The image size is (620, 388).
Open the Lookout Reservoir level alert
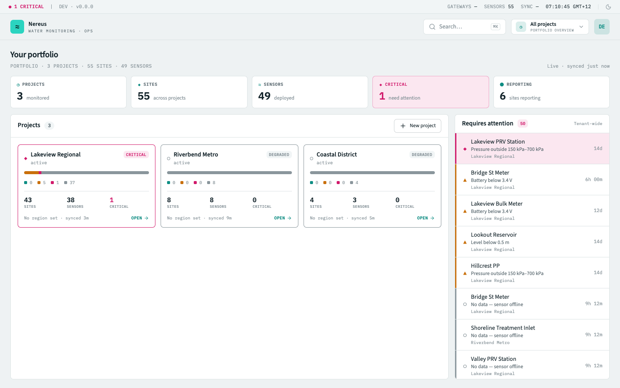[x=532, y=242]
